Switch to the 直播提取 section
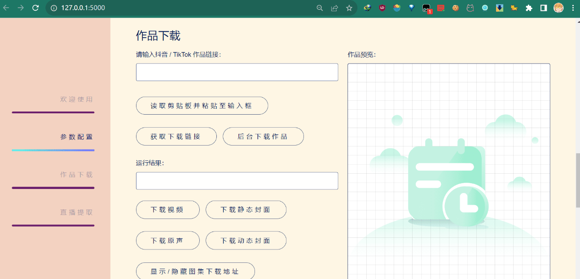This screenshot has width=580, height=279. click(x=76, y=212)
